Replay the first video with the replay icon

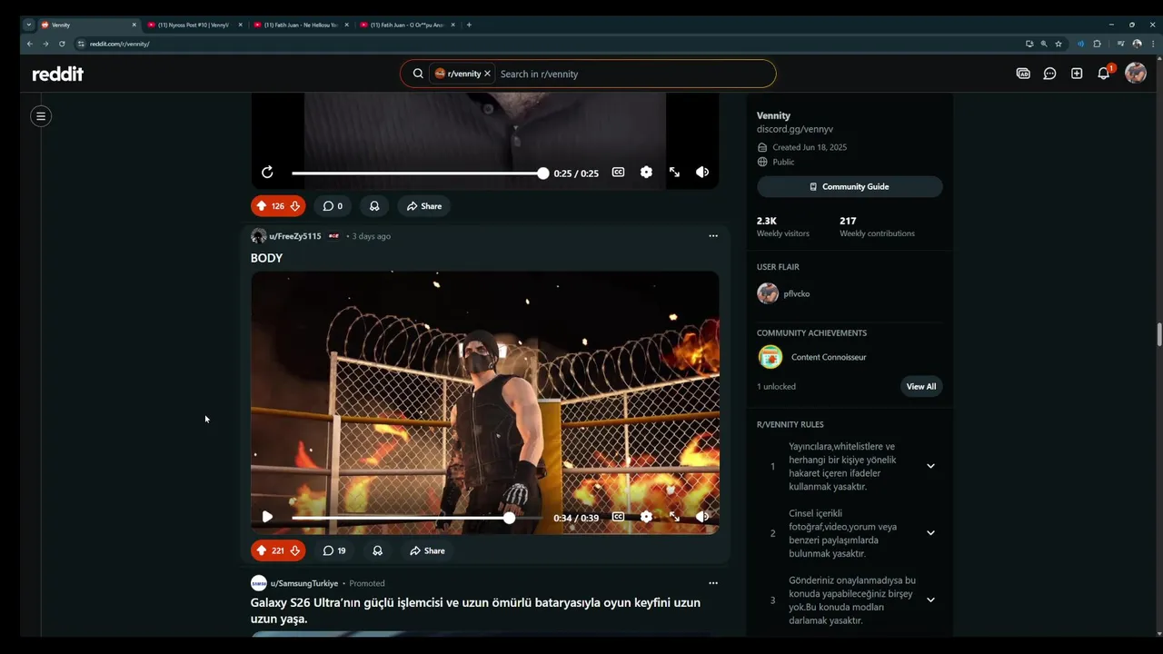pos(267,173)
